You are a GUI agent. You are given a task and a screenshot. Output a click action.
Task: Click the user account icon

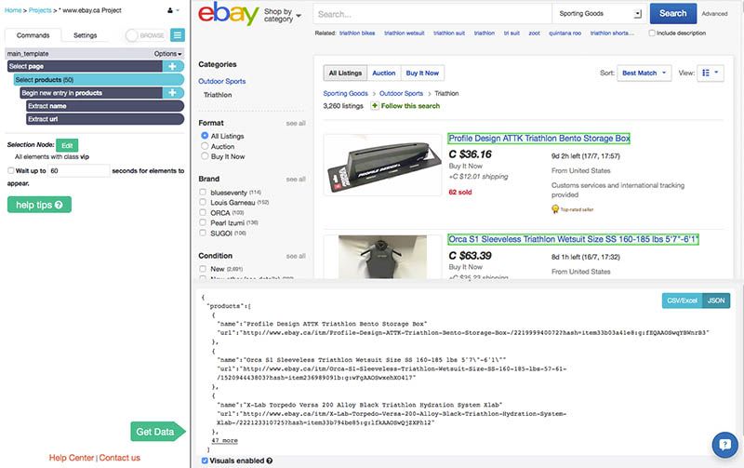(170, 10)
